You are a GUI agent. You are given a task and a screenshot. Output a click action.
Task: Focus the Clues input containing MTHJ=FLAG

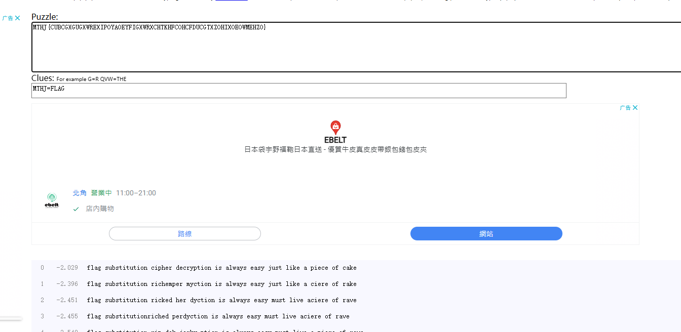[x=298, y=91]
